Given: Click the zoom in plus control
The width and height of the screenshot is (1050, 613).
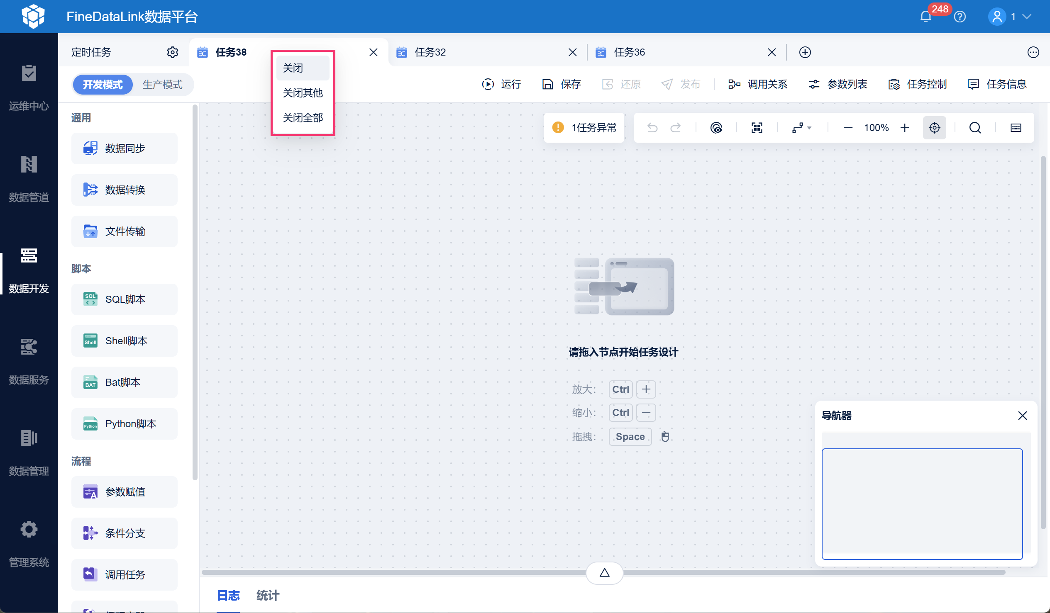Looking at the screenshot, I should tap(905, 128).
